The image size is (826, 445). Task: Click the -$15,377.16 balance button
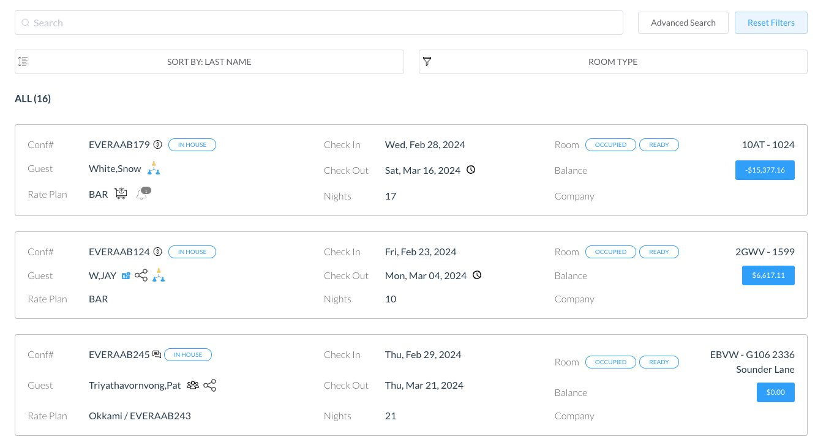click(765, 170)
